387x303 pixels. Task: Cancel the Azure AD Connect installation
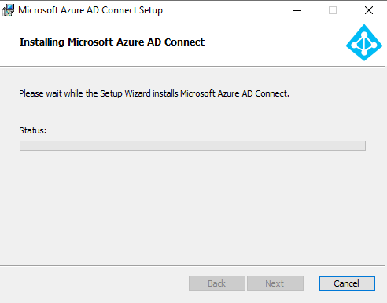point(347,283)
